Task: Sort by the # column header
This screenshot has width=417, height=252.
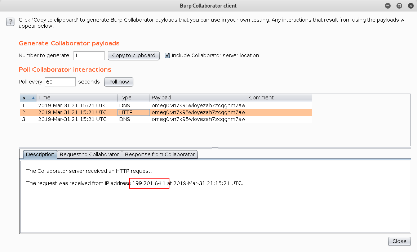Action: [x=28, y=98]
